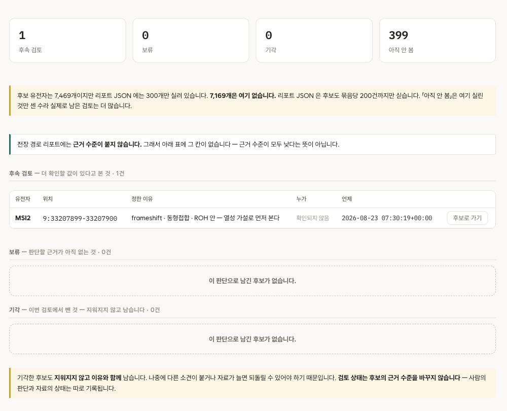Click the bold 근거 수준이 붙지 않습니다 notice text
The width and height of the screenshot is (507, 411).
107,144
